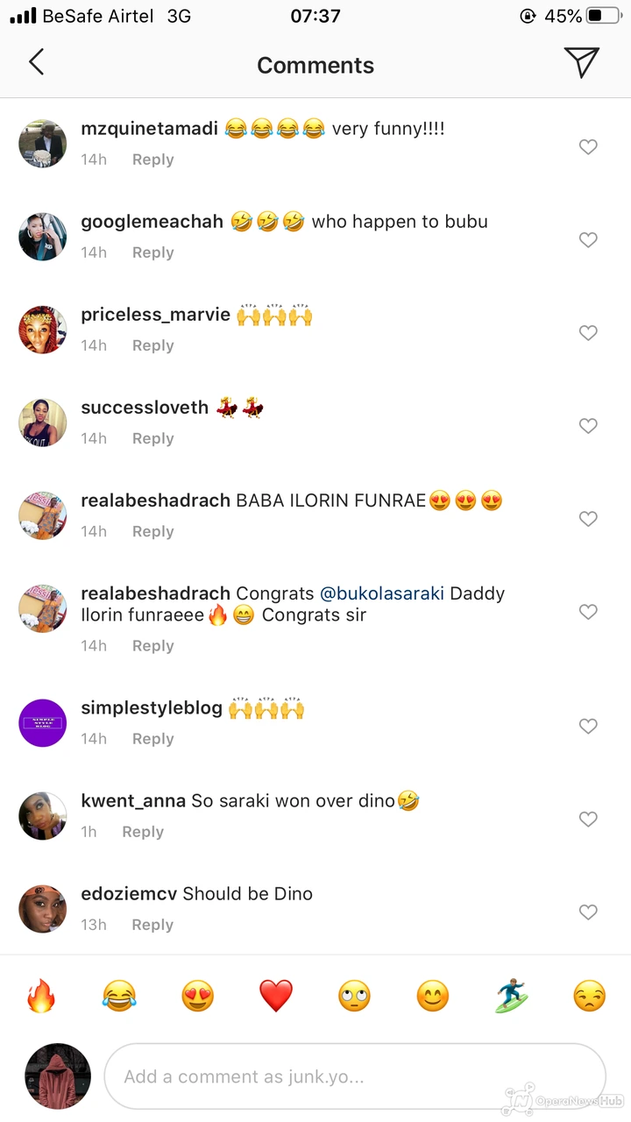Viewport: 631px width, 1122px height.
Task: Like edoziemcv's comment with heart
Action: click(x=588, y=913)
